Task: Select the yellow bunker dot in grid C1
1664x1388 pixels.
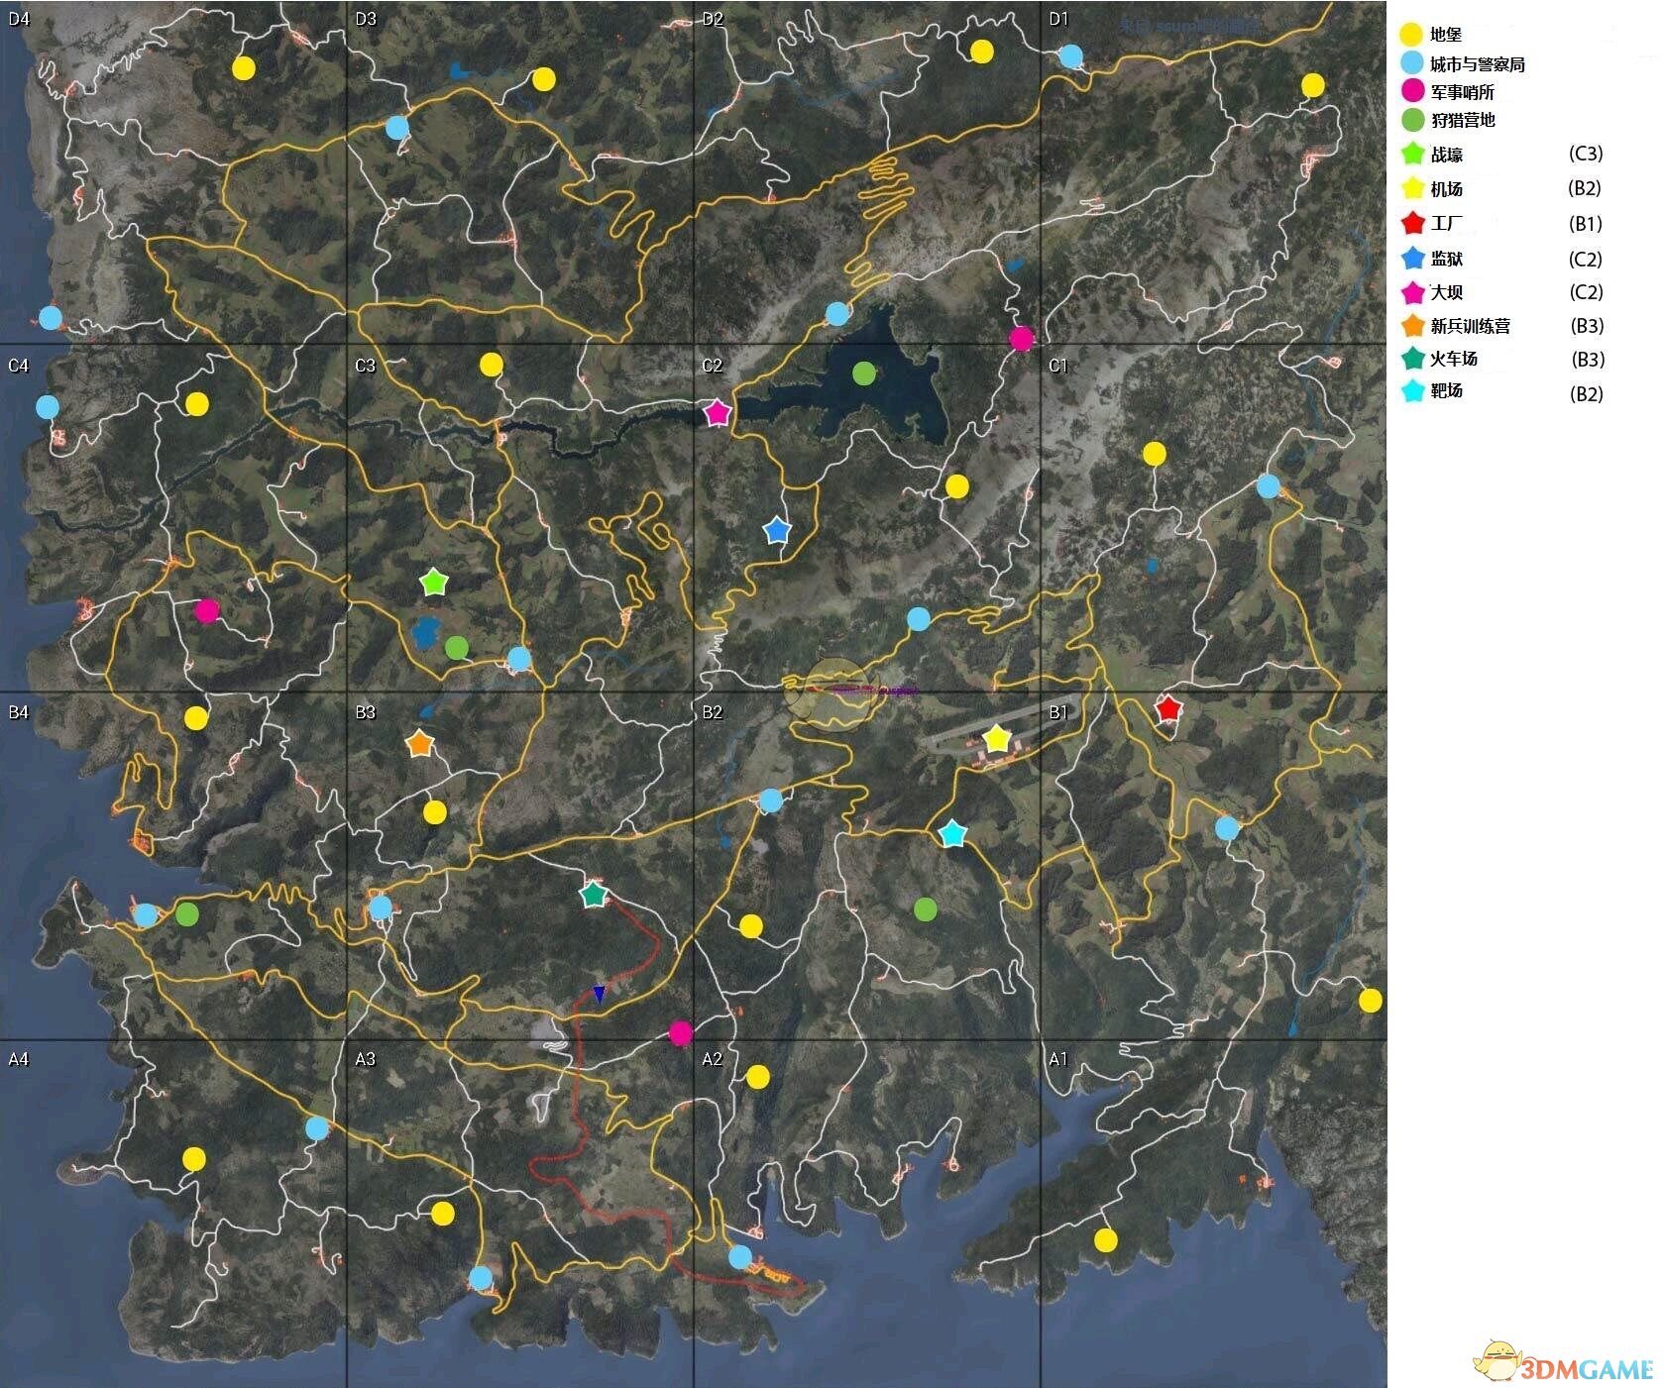Action: [1155, 454]
